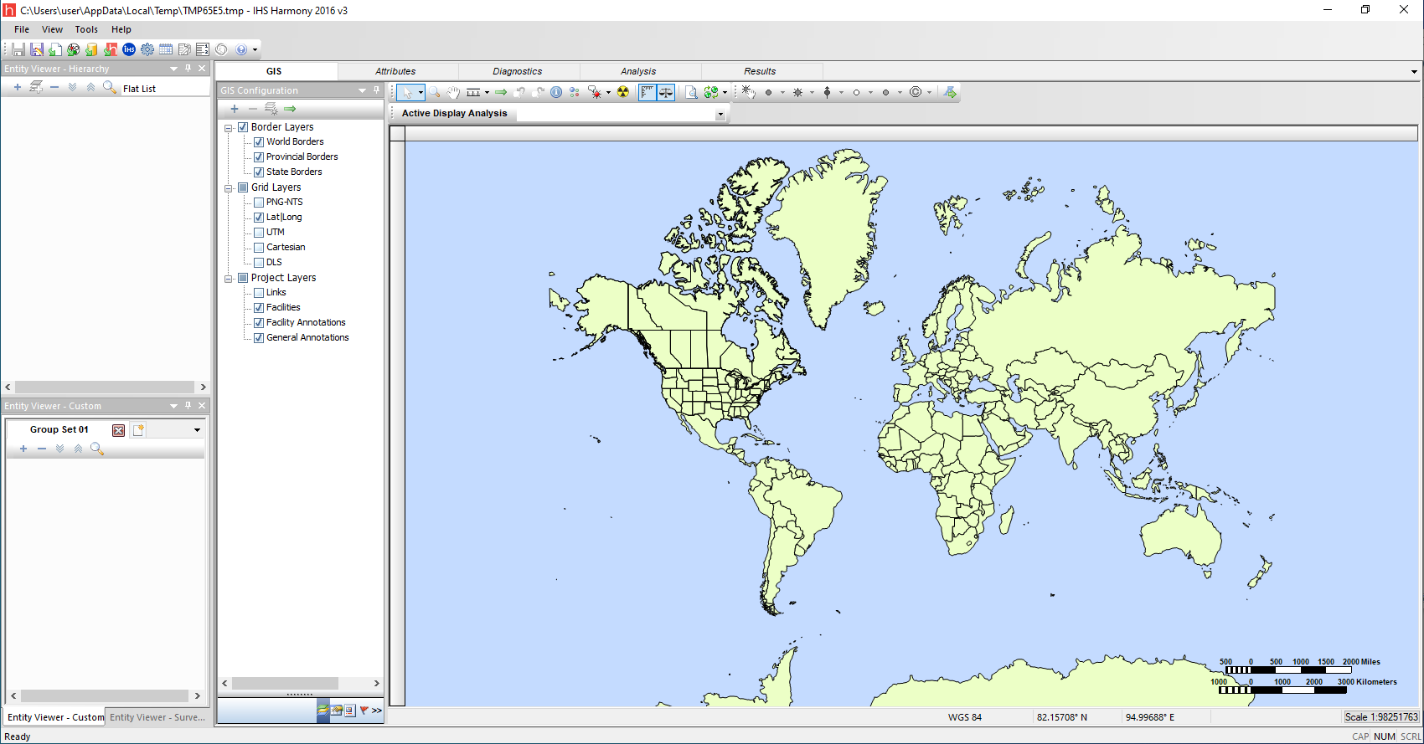
Task: Click the >> overflow button in GIS panel
Action: pos(377,711)
